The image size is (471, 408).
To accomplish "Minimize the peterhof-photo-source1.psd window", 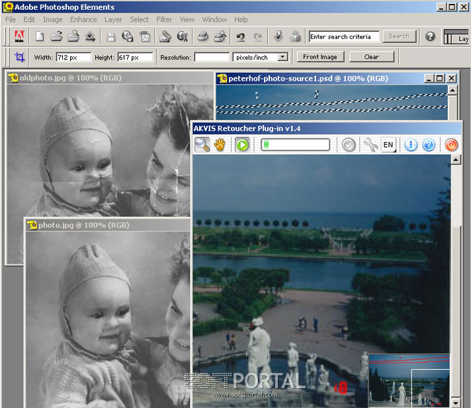I will [429, 79].
